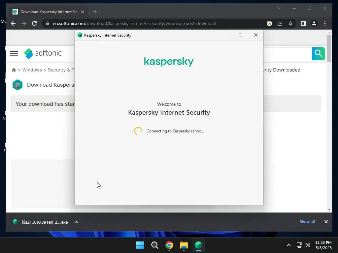Reload the Softonic page
Viewport: 338px width, 253px height.
tap(34, 23)
